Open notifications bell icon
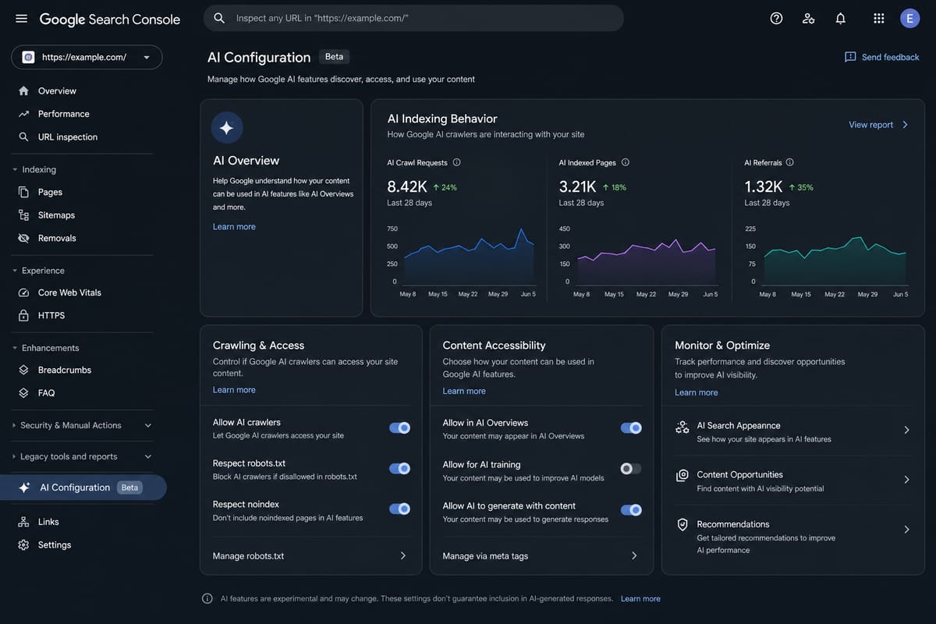The width and height of the screenshot is (936, 624). (841, 18)
